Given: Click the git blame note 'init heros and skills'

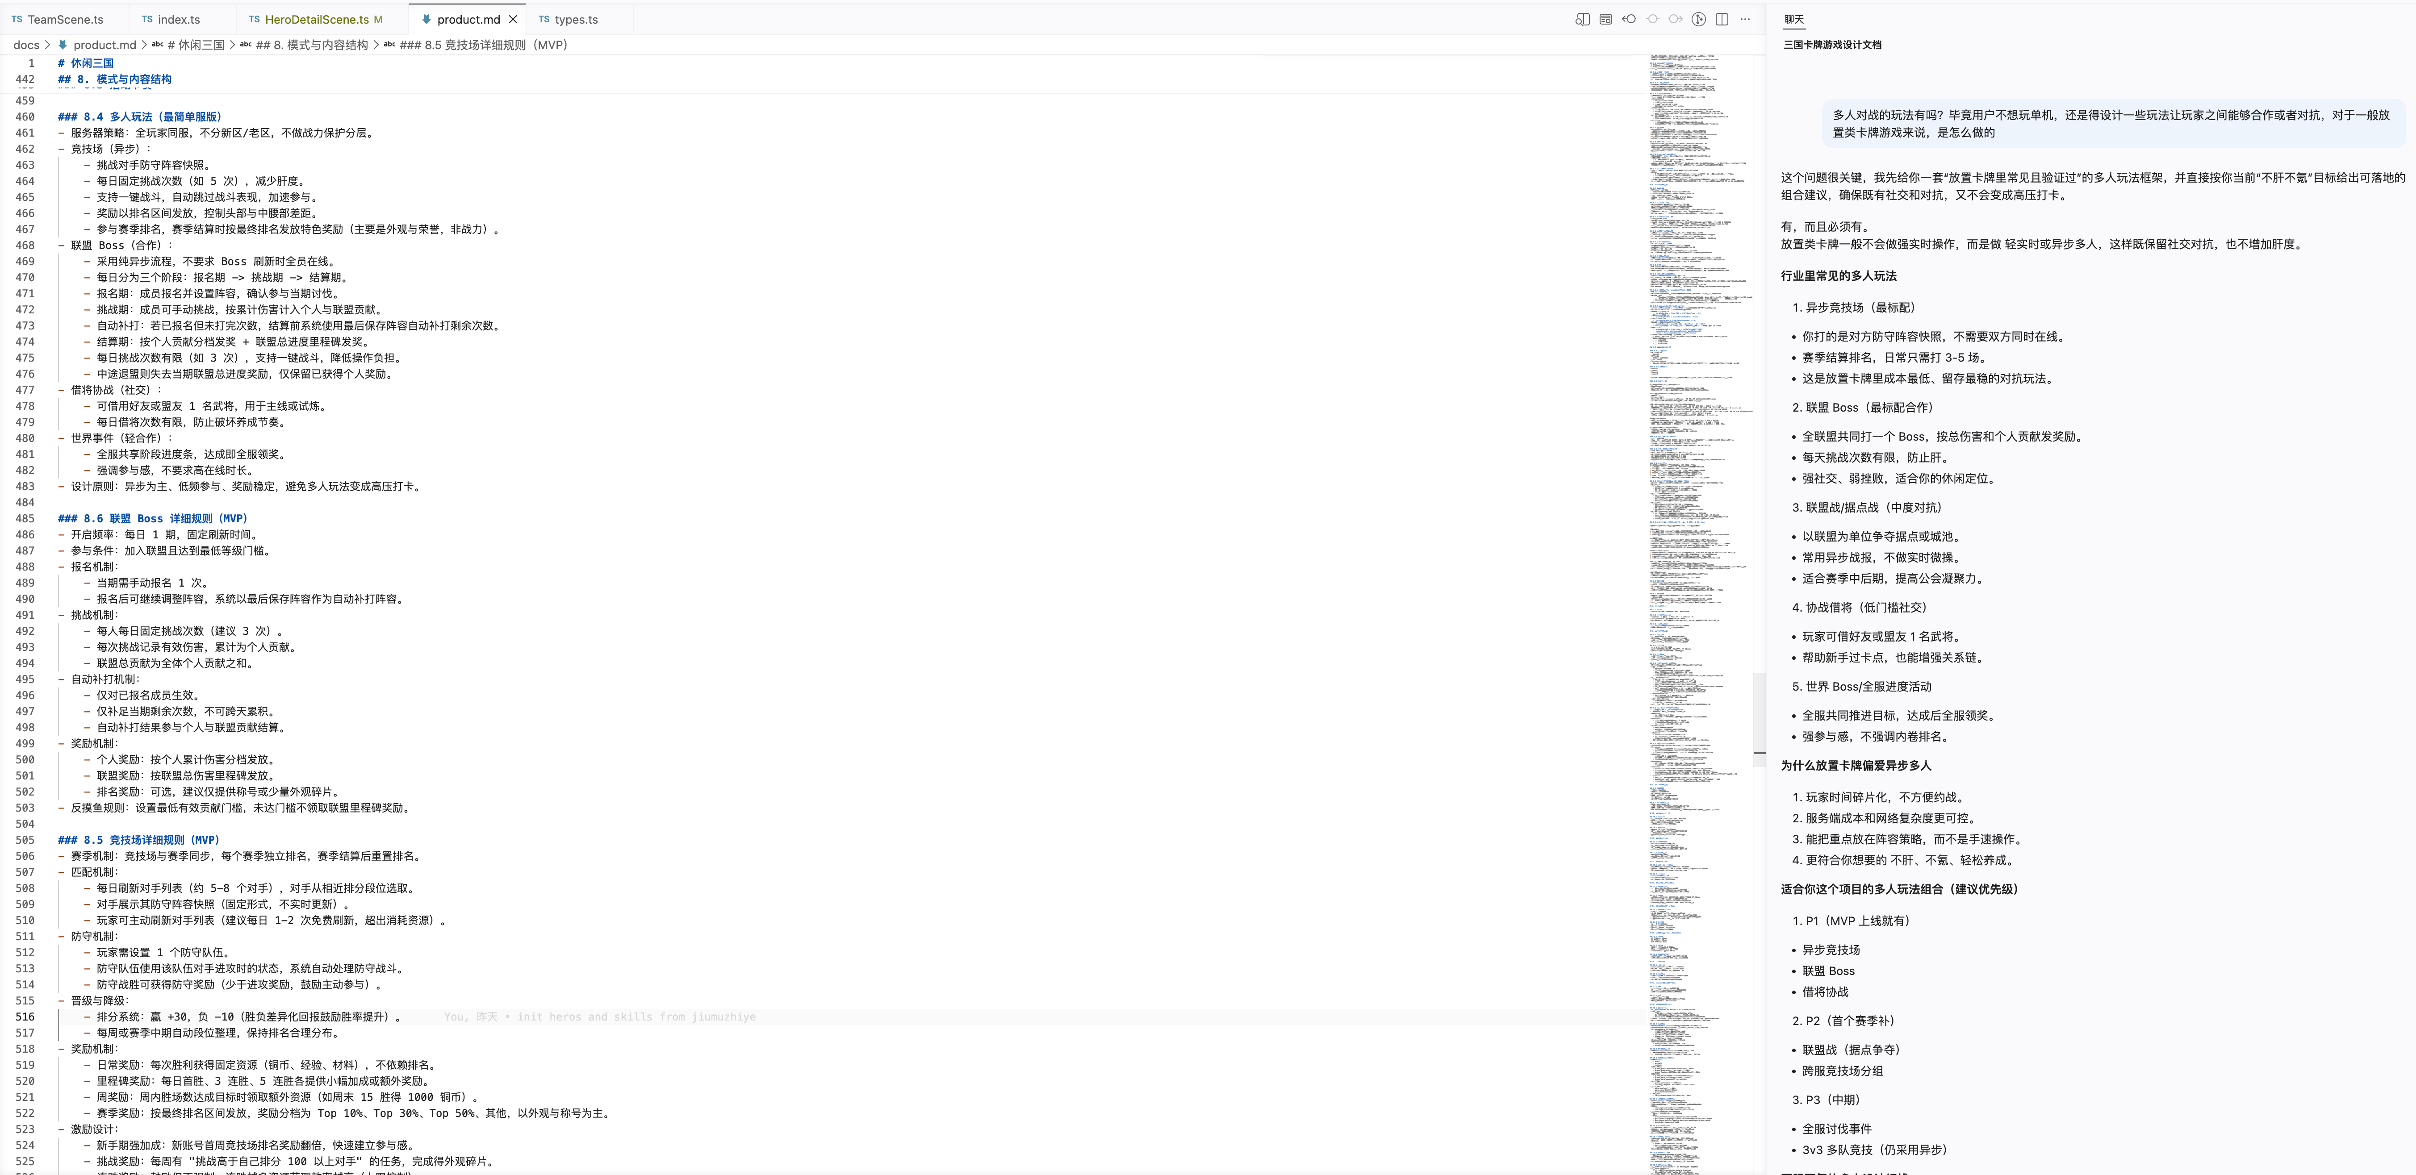Looking at the screenshot, I should pos(599,1017).
